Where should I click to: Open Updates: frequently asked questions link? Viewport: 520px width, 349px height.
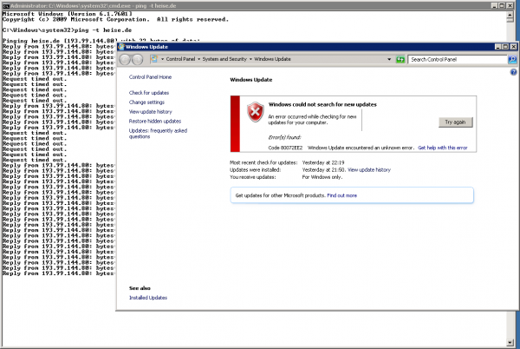coord(158,134)
